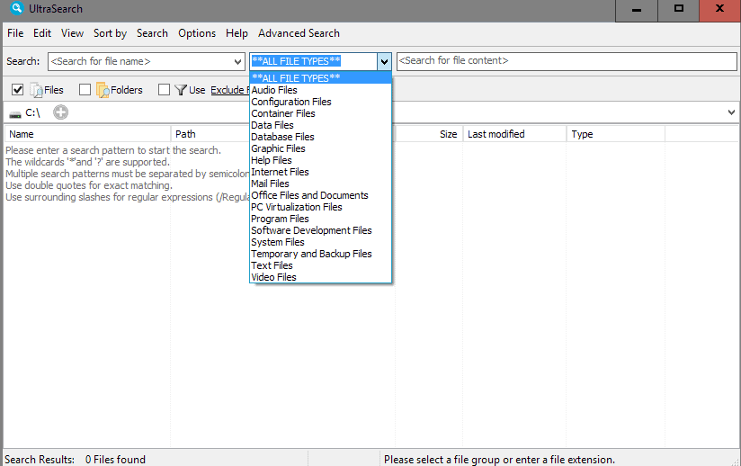Screen dimensions: 741x466
Task: Select **ALL FILE TYPES** in dropdown list
Action: tap(320, 78)
